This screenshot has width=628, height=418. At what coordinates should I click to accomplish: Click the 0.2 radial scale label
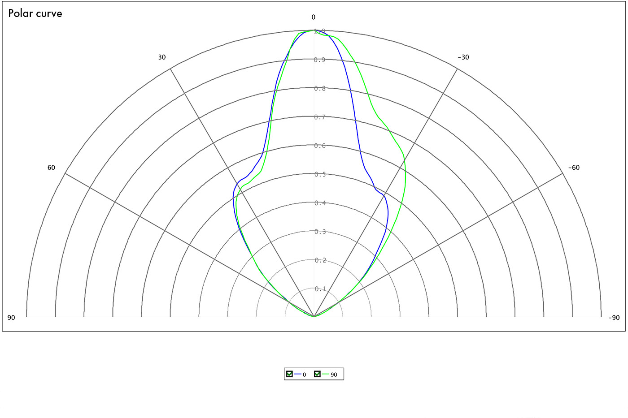tap(320, 260)
